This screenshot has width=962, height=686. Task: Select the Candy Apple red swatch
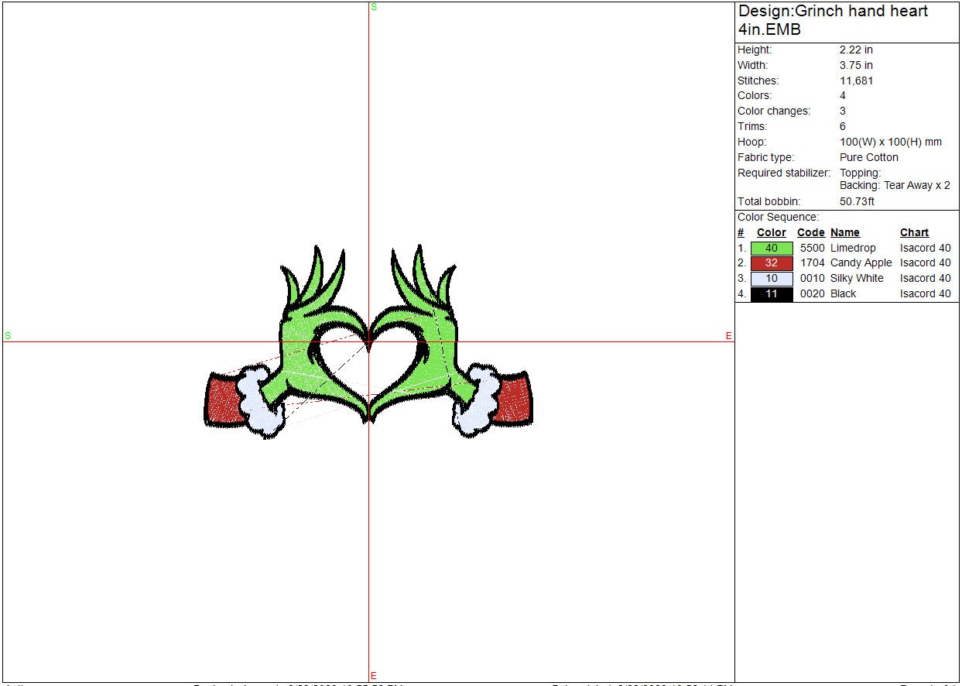click(x=772, y=263)
